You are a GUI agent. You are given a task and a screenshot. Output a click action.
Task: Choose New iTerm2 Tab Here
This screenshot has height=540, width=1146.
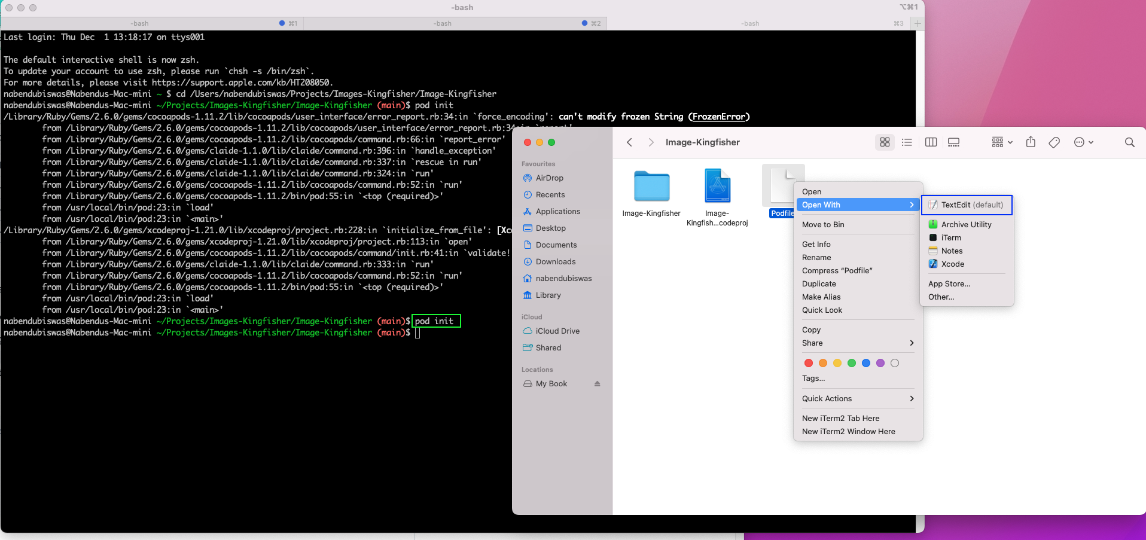(x=857, y=419)
